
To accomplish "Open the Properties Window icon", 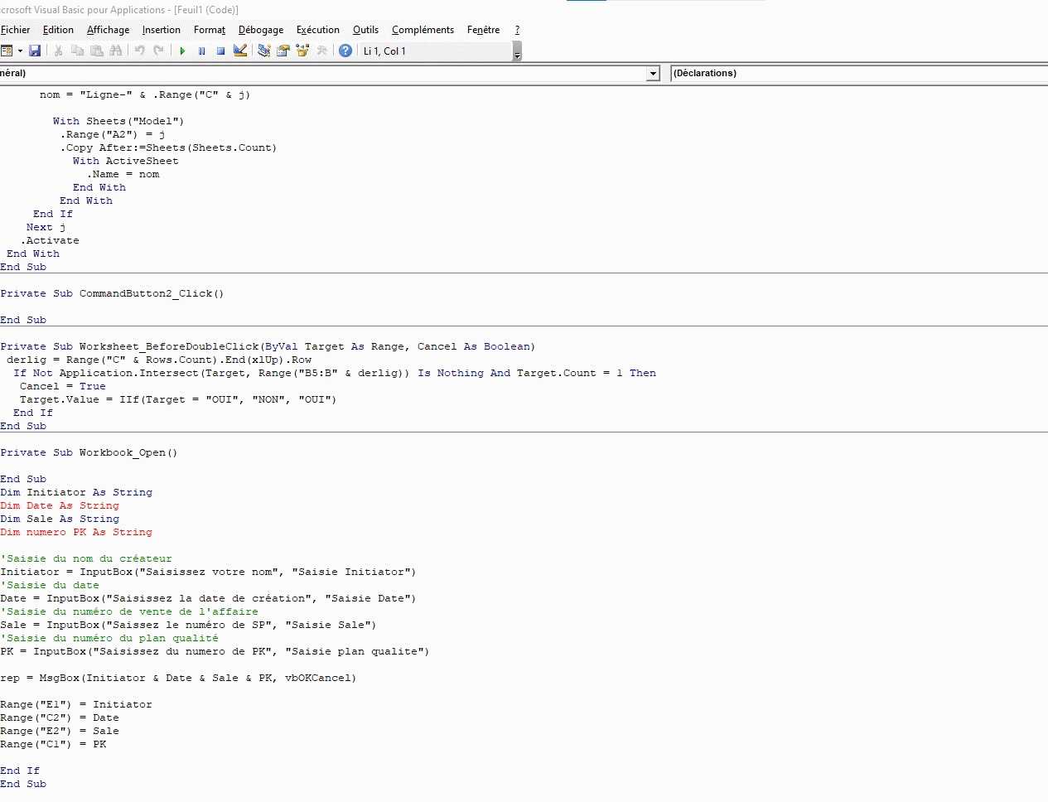I will [x=283, y=51].
